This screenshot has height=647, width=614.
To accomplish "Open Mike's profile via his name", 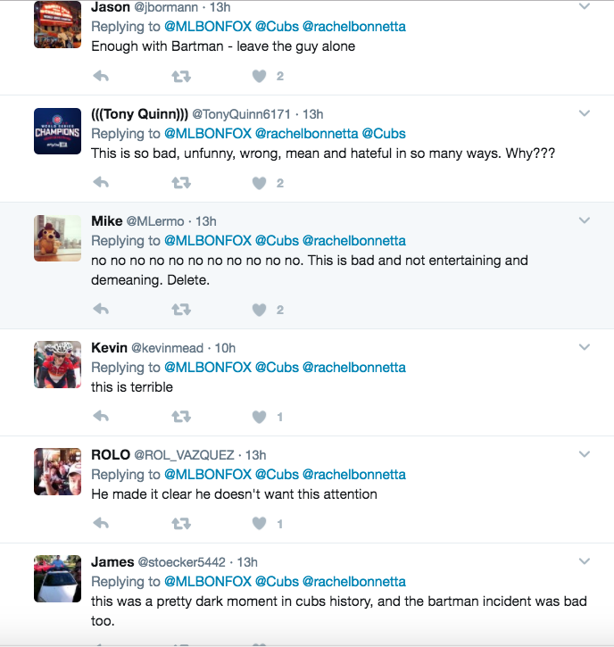I will click(106, 221).
